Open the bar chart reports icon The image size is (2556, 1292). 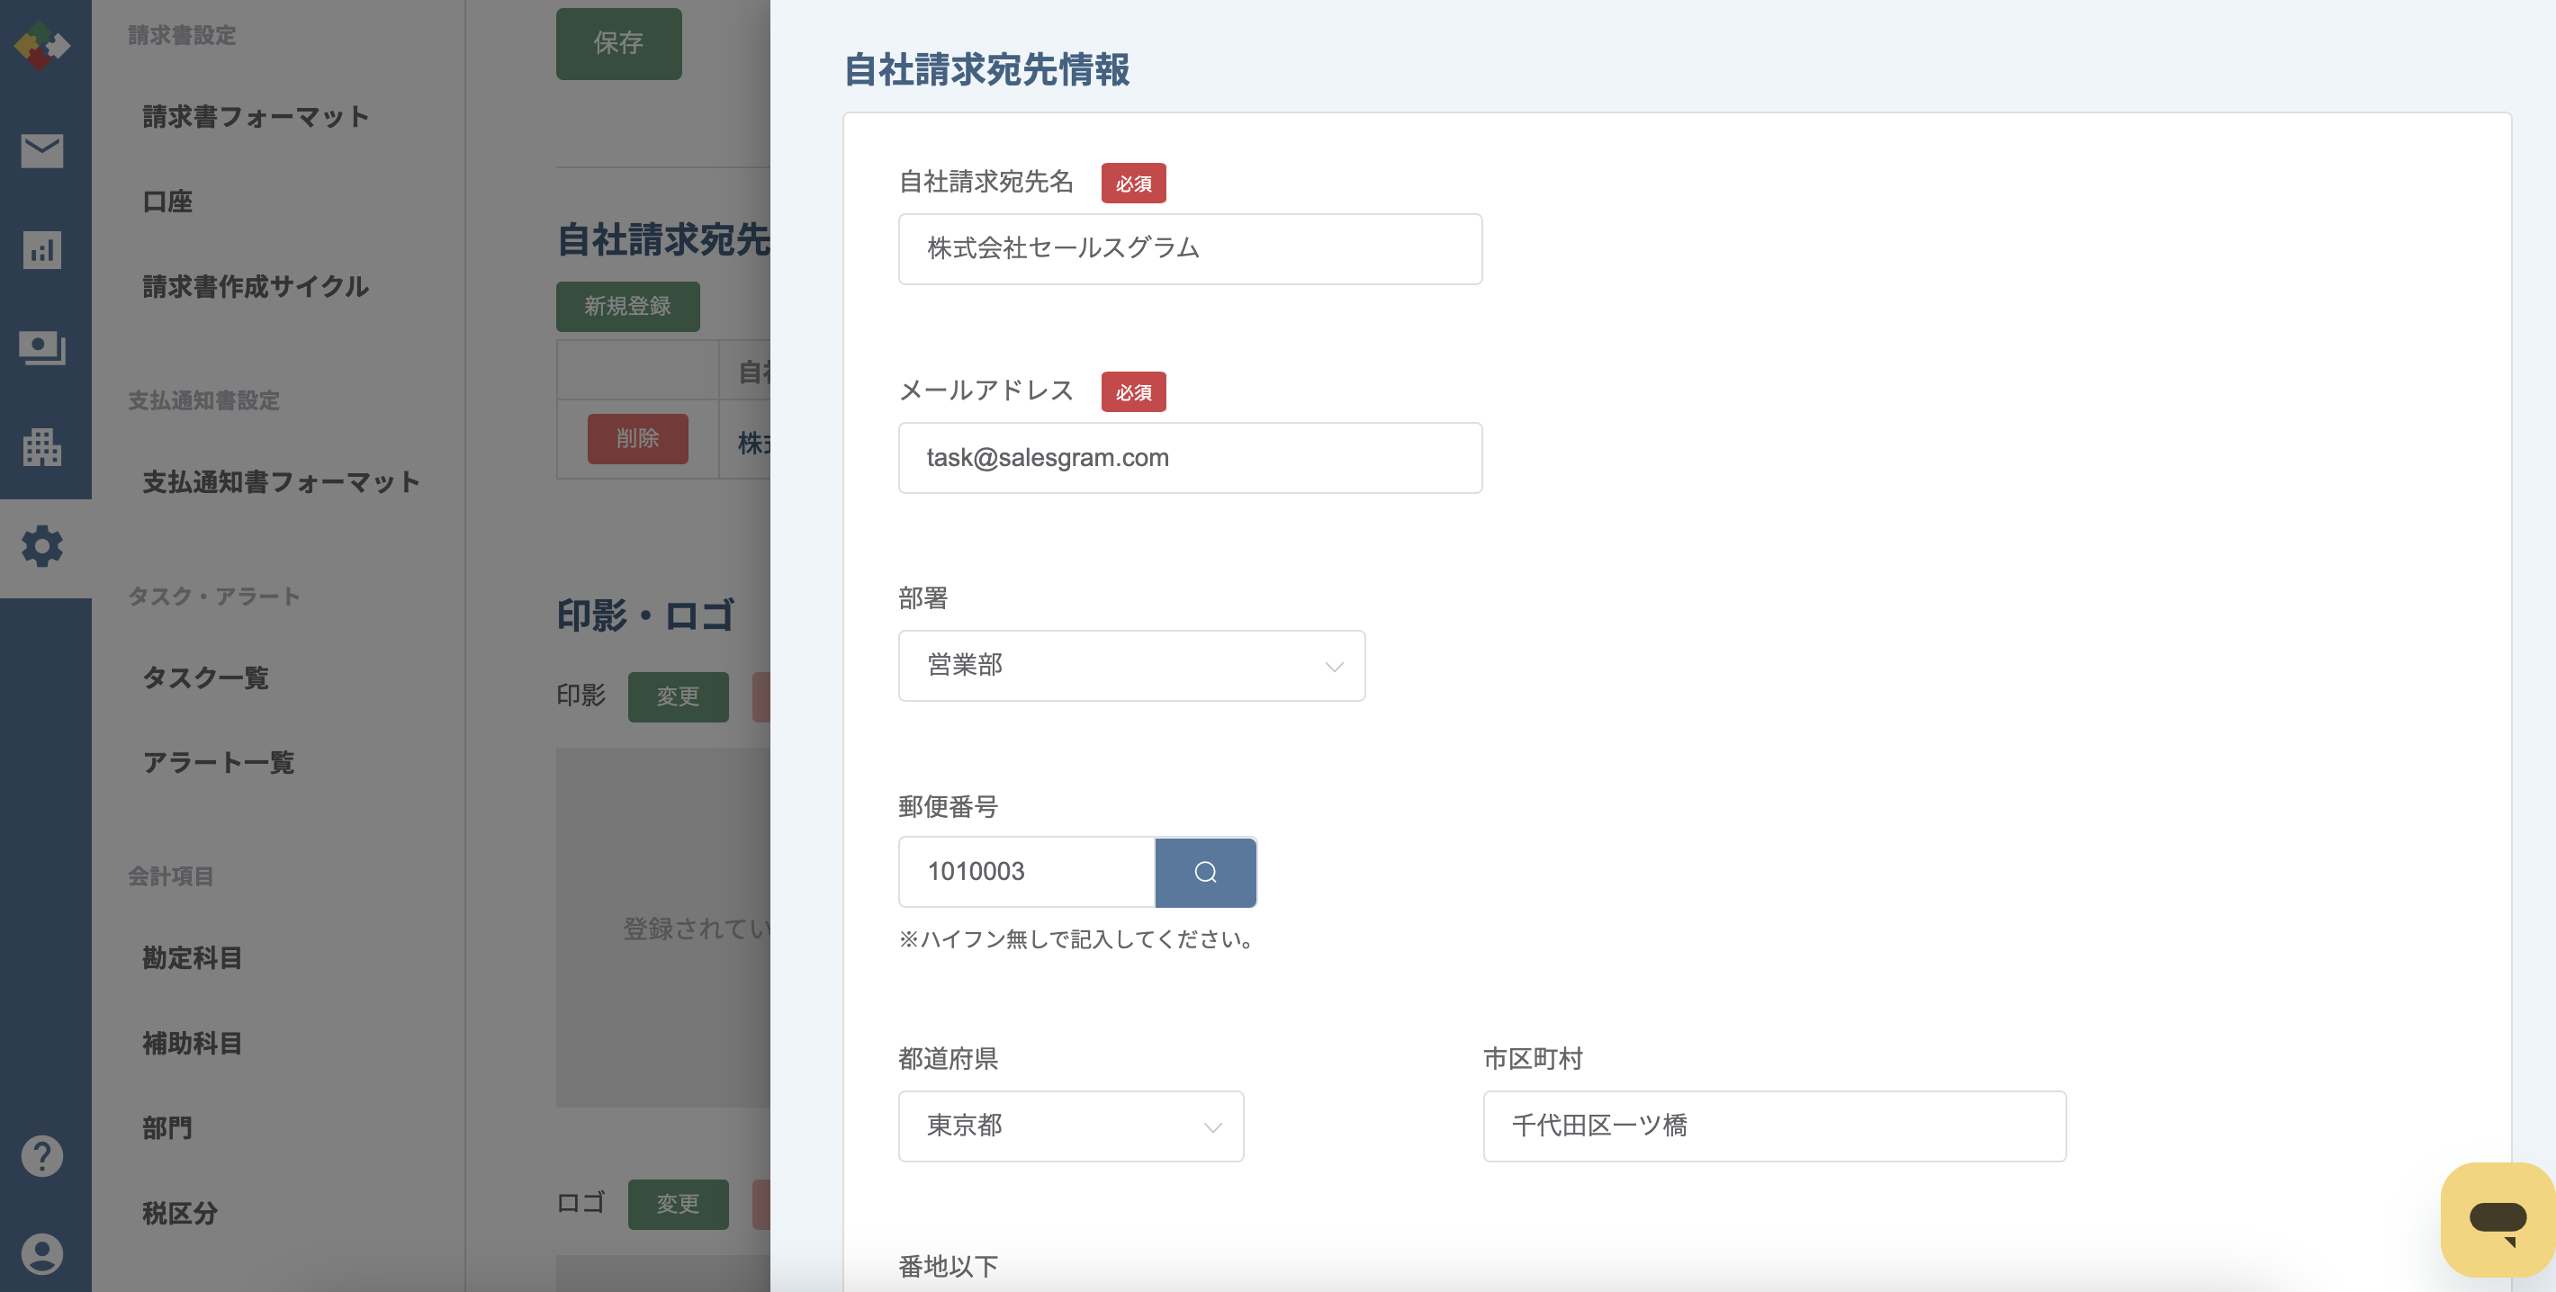[41, 250]
